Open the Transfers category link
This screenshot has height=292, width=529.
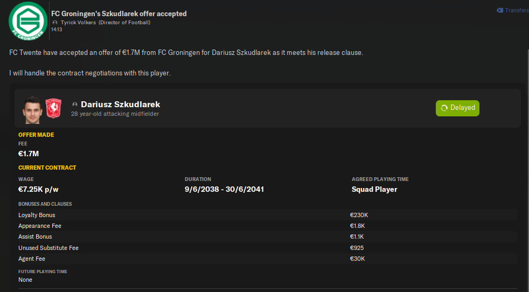[517, 10]
